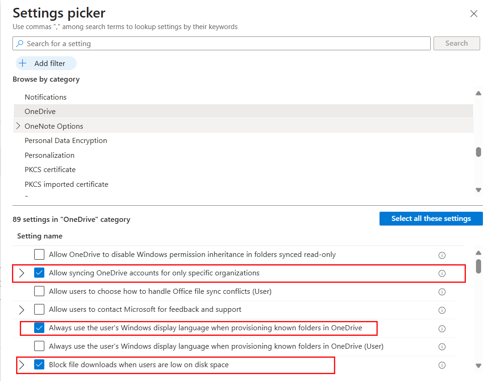Check Allow users to choose Office sync conflicts
This screenshot has height=381, width=494.
pos(39,291)
